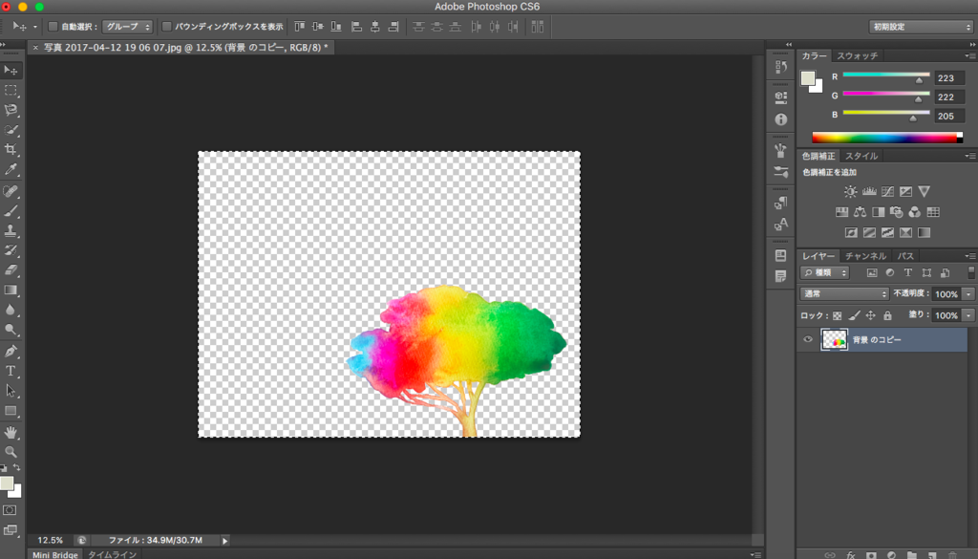Switch to the チャンネル tab

865,256
